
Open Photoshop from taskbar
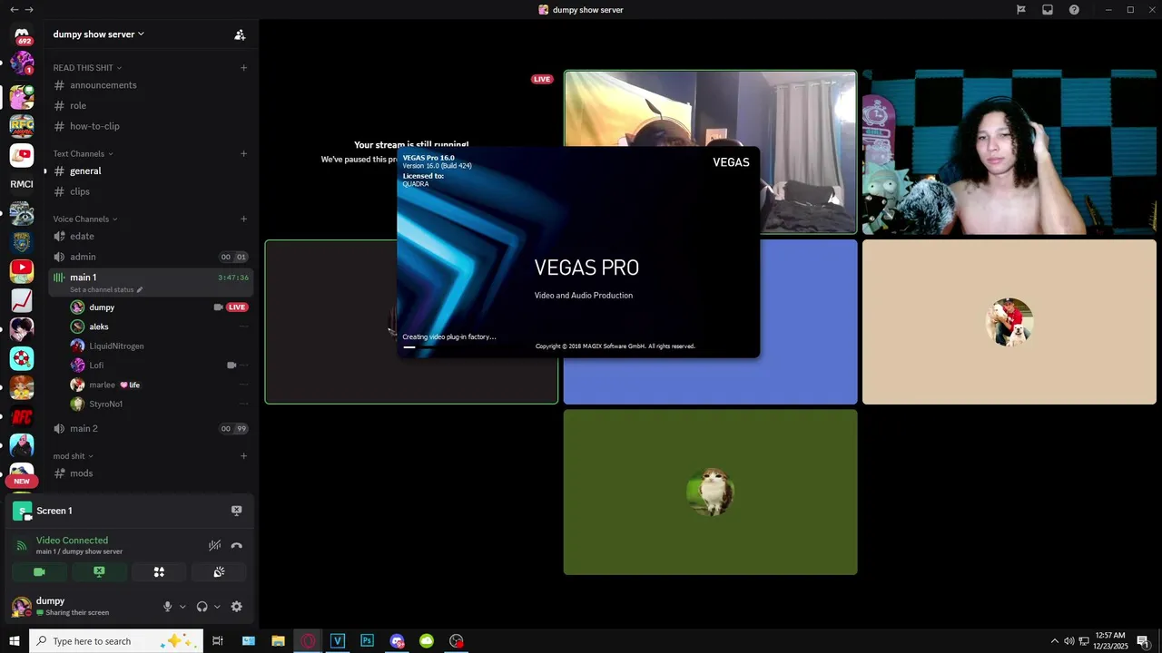[x=367, y=641]
